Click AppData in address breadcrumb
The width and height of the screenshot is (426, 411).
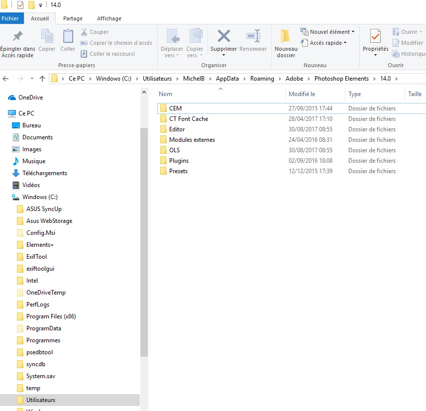227,79
